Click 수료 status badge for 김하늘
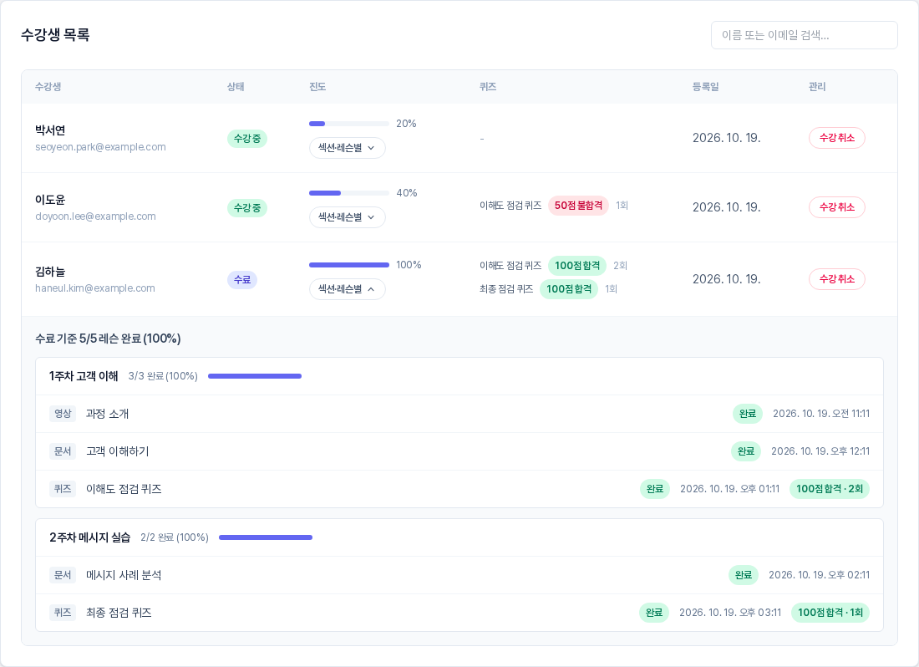Screen dimensions: 919x667 242,279
